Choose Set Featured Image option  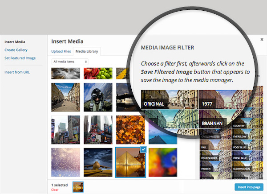point(20,58)
